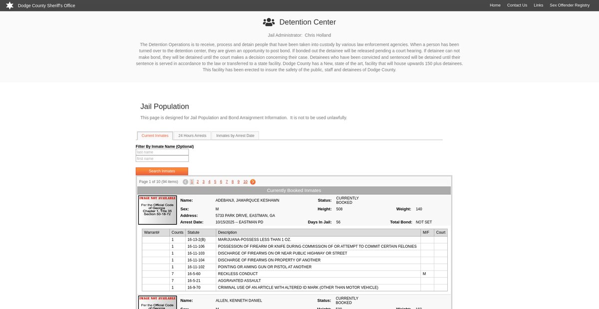599x309 pixels.
Task: Click the Statute column header
Action: click(194, 232)
